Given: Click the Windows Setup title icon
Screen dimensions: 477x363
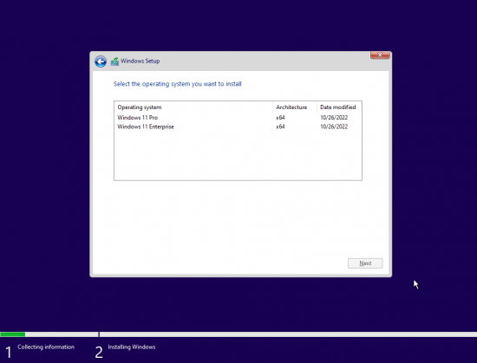Looking at the screenshot, I should [x=114, y=62].
